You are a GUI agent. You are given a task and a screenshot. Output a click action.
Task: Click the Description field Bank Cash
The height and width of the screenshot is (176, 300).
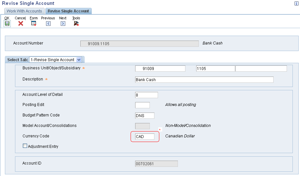click(x=204, y=80)
